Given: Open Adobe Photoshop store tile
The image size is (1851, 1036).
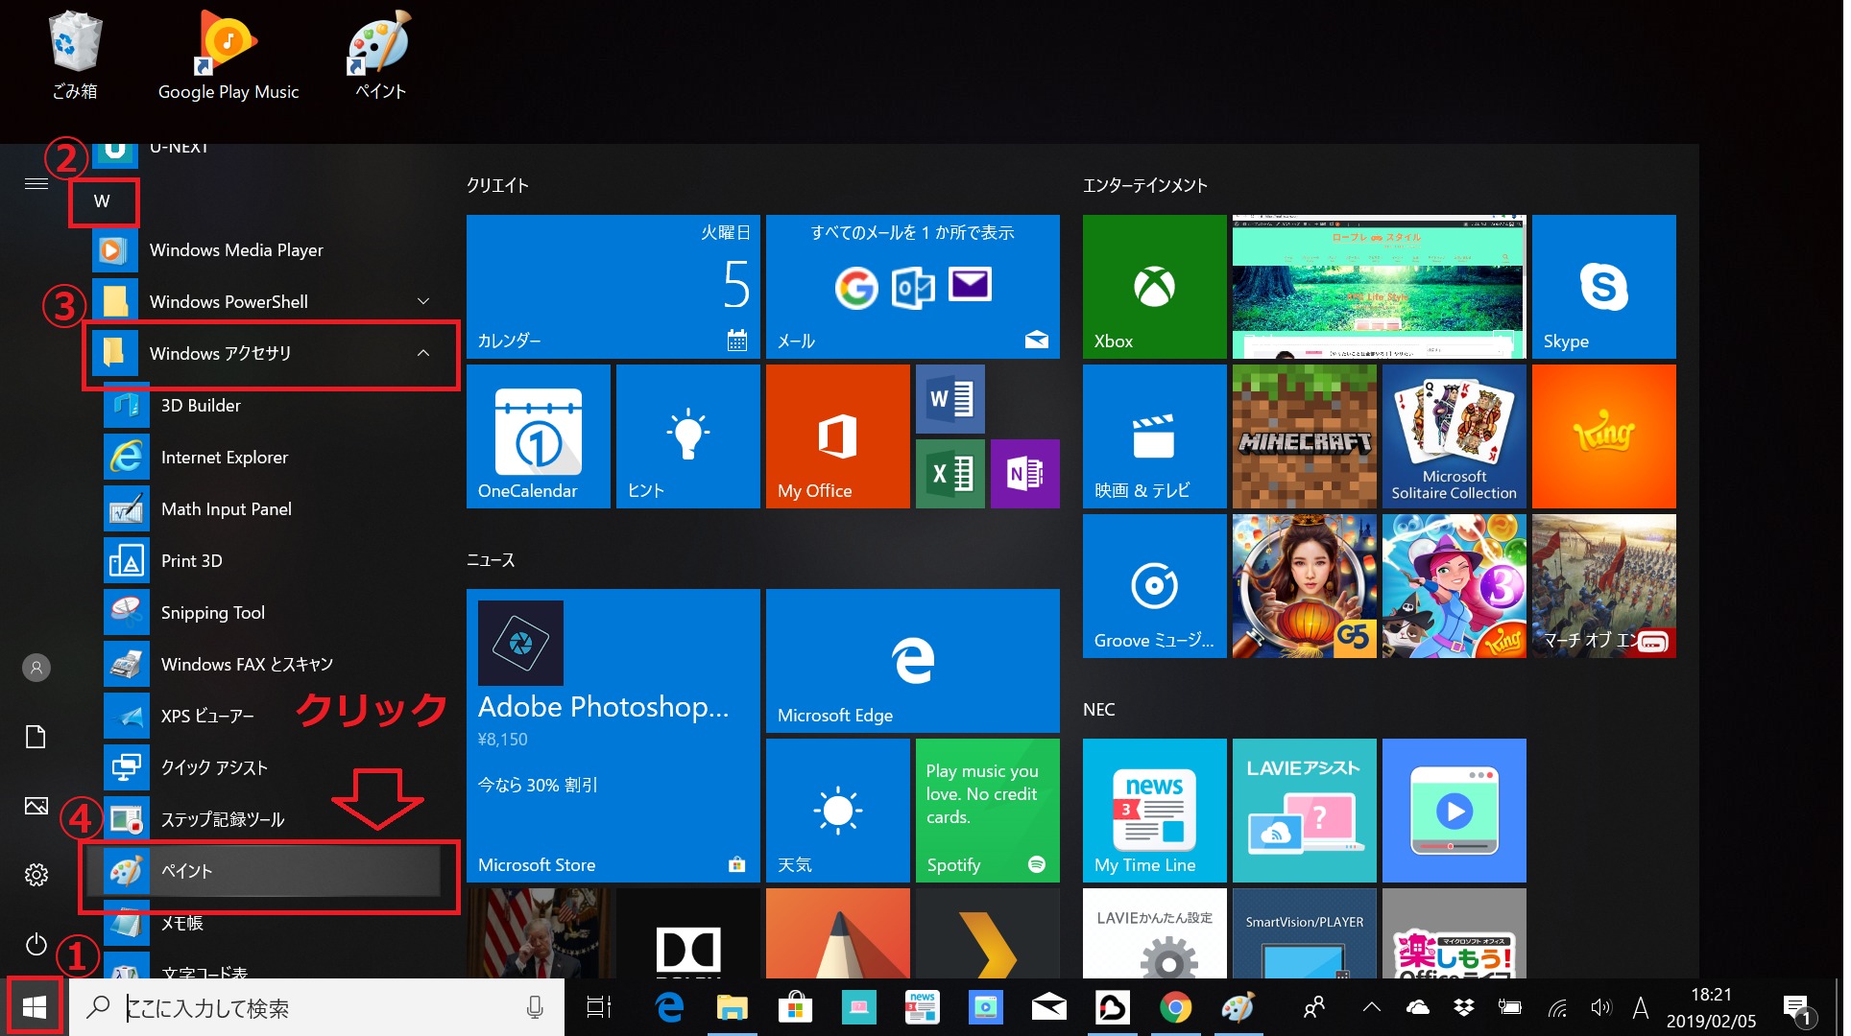Looking at the screenshot, I should pyautogui.click(x=613, y=736).
